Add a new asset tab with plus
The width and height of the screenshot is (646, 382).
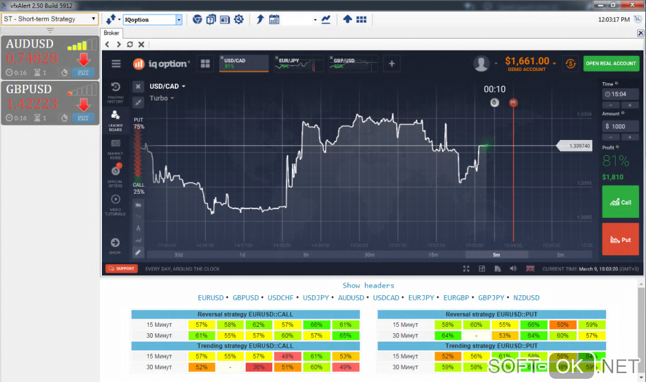click(x=392, y=63)
